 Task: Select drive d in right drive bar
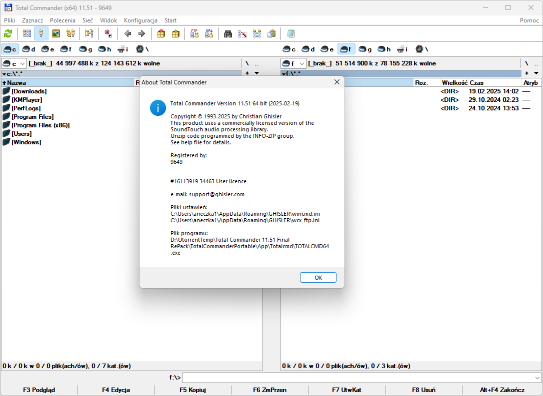[308, 49]
